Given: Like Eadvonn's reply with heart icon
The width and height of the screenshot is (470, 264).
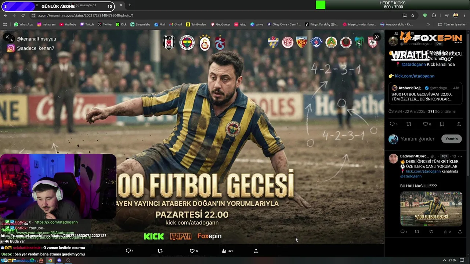Looking at the screenshot, I should click(x=431, y=232).
